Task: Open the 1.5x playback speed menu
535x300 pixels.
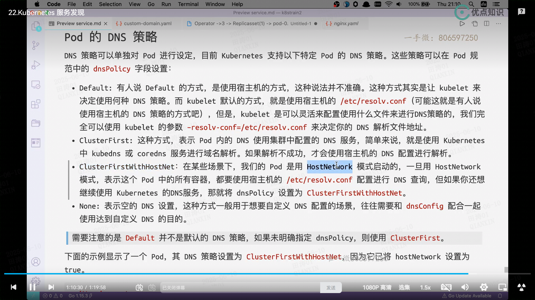Action: coord(425,287)
